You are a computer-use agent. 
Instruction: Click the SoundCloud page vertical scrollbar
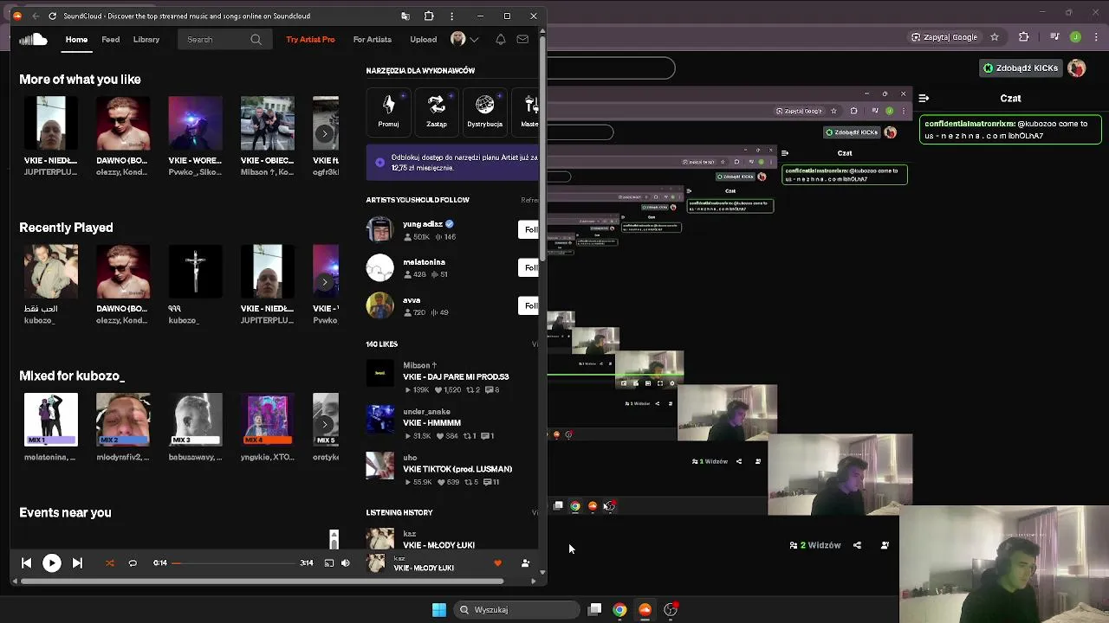coord(542,147)
